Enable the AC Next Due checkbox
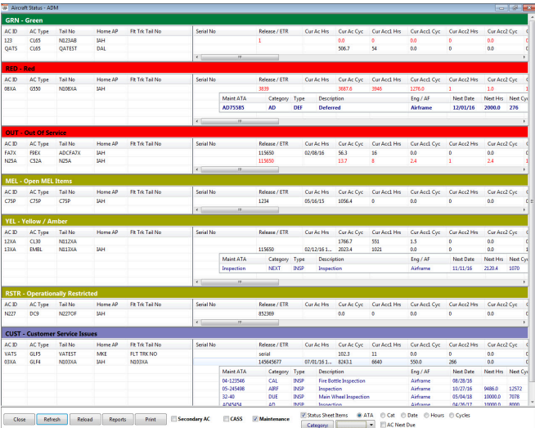This screenshot has height=428, width=535. coord(383,425)
